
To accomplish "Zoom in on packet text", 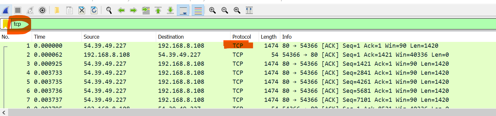I will pyautogui.click(x=212, y=10).
